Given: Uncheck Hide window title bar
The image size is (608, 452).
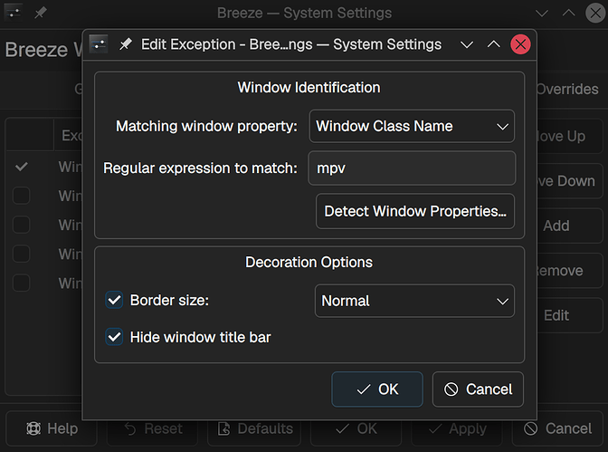Looking at the screenshot, I should click(114, 337).
